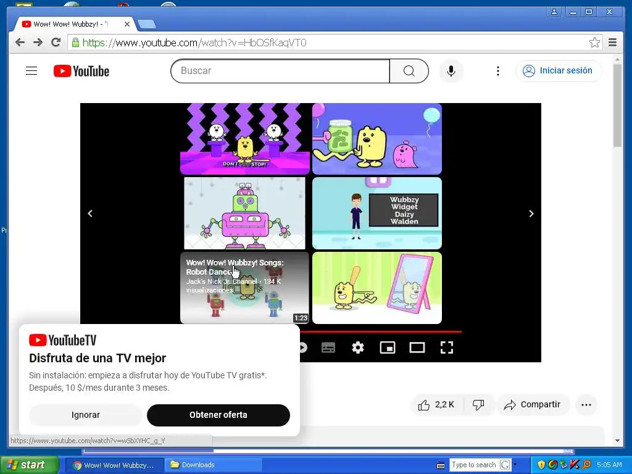Open a new tab
The image size is (632, 474).
147,25
